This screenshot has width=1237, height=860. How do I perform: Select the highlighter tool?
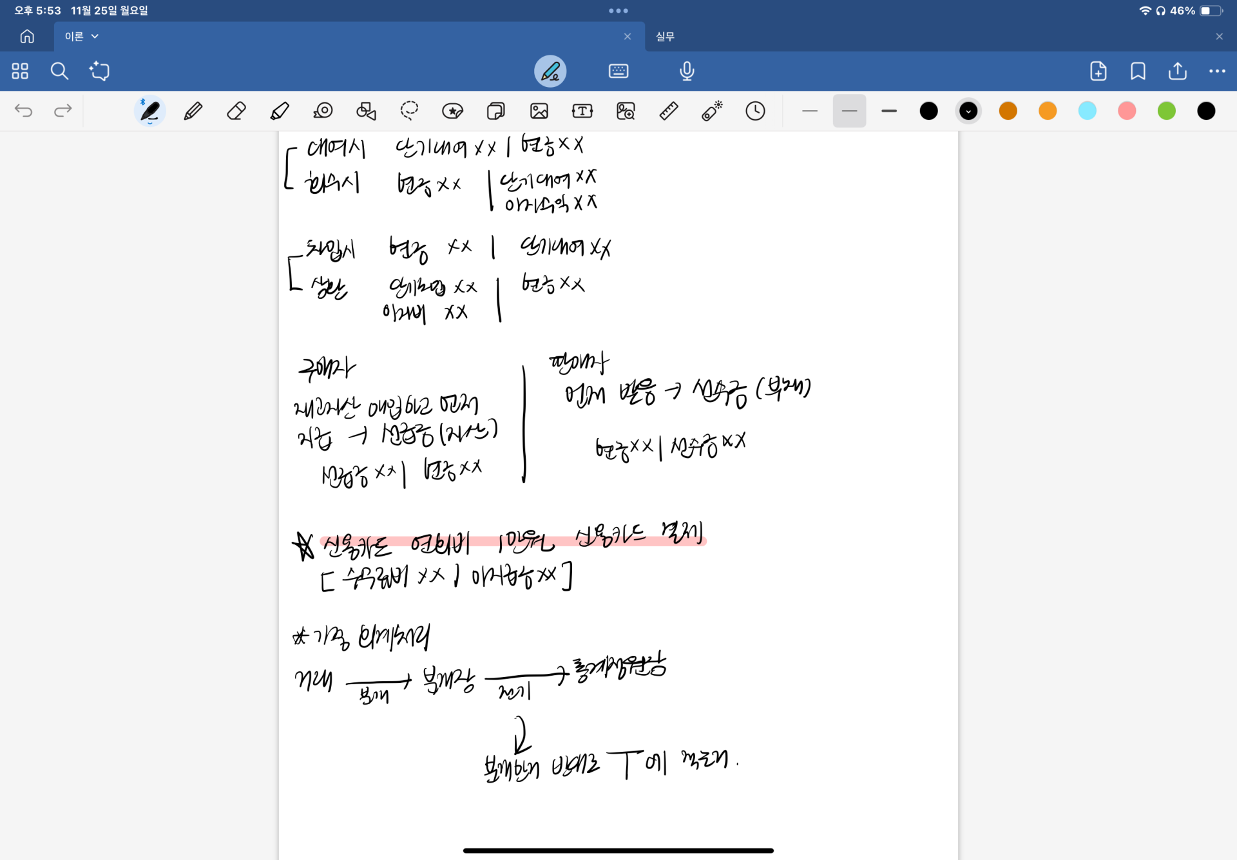(x=280, y=111)
